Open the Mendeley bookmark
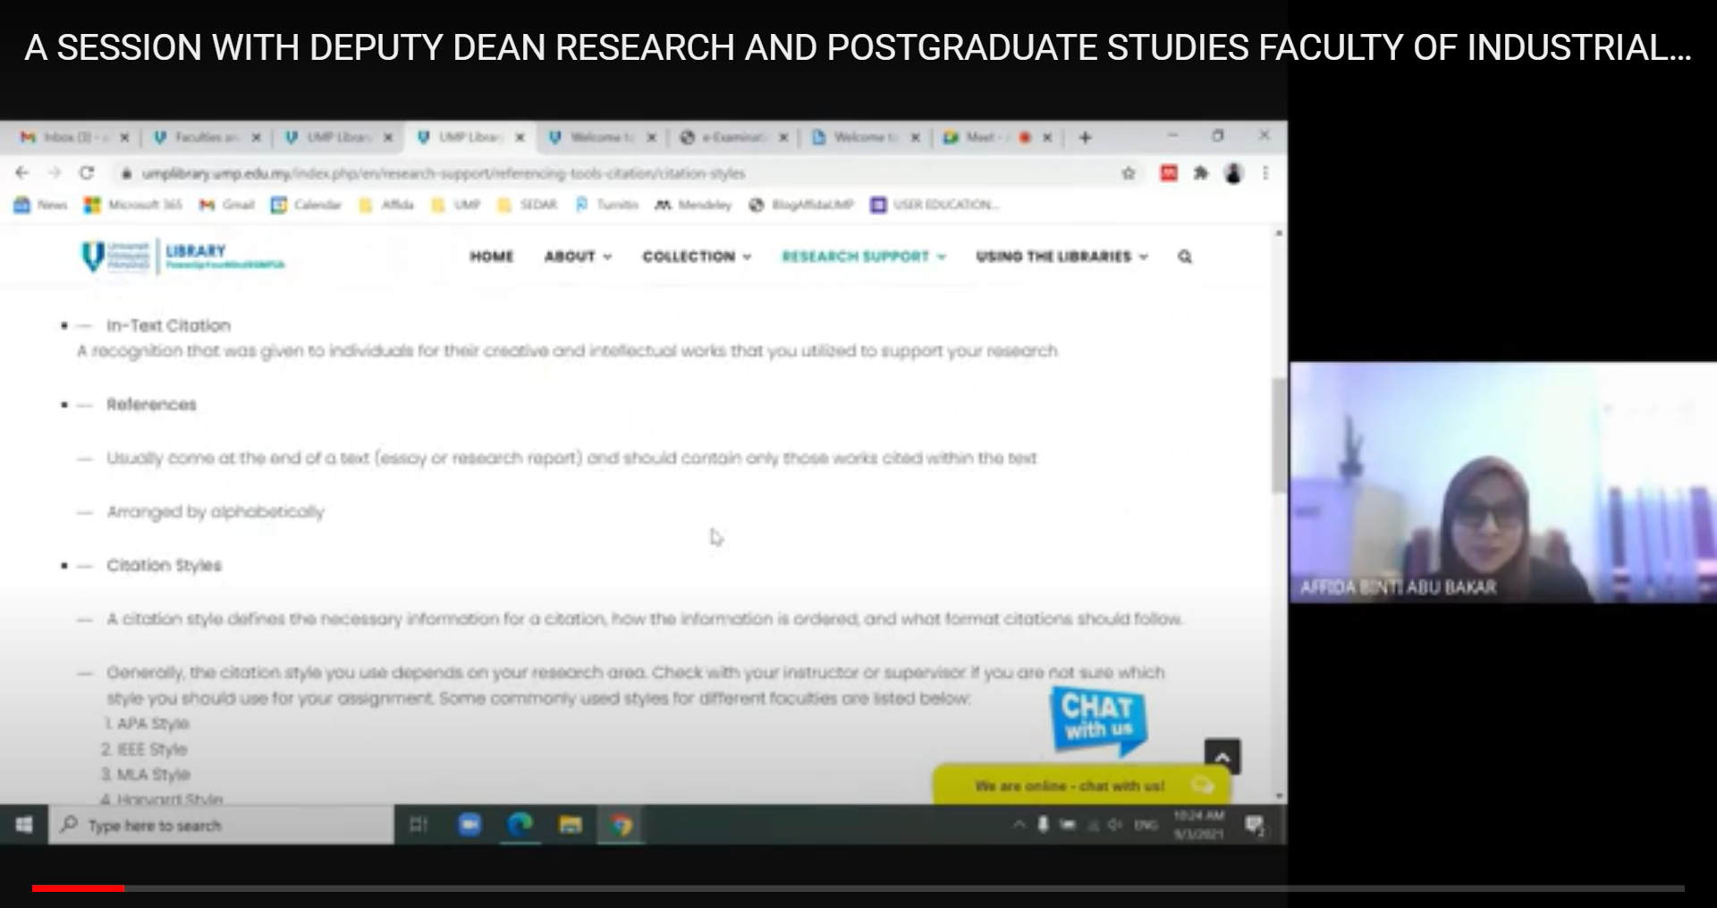This screenshot has width=1717, height=908. pos(694,205)
